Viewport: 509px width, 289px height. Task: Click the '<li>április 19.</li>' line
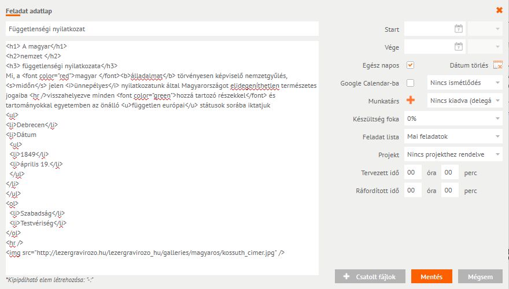pyautogui.click(x=36, y=164)
